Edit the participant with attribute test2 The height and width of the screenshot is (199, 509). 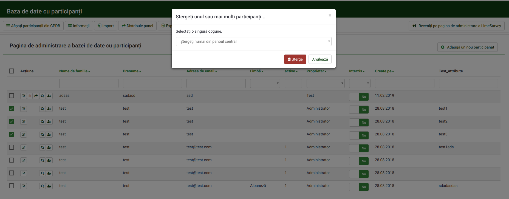tap(24, 122)
